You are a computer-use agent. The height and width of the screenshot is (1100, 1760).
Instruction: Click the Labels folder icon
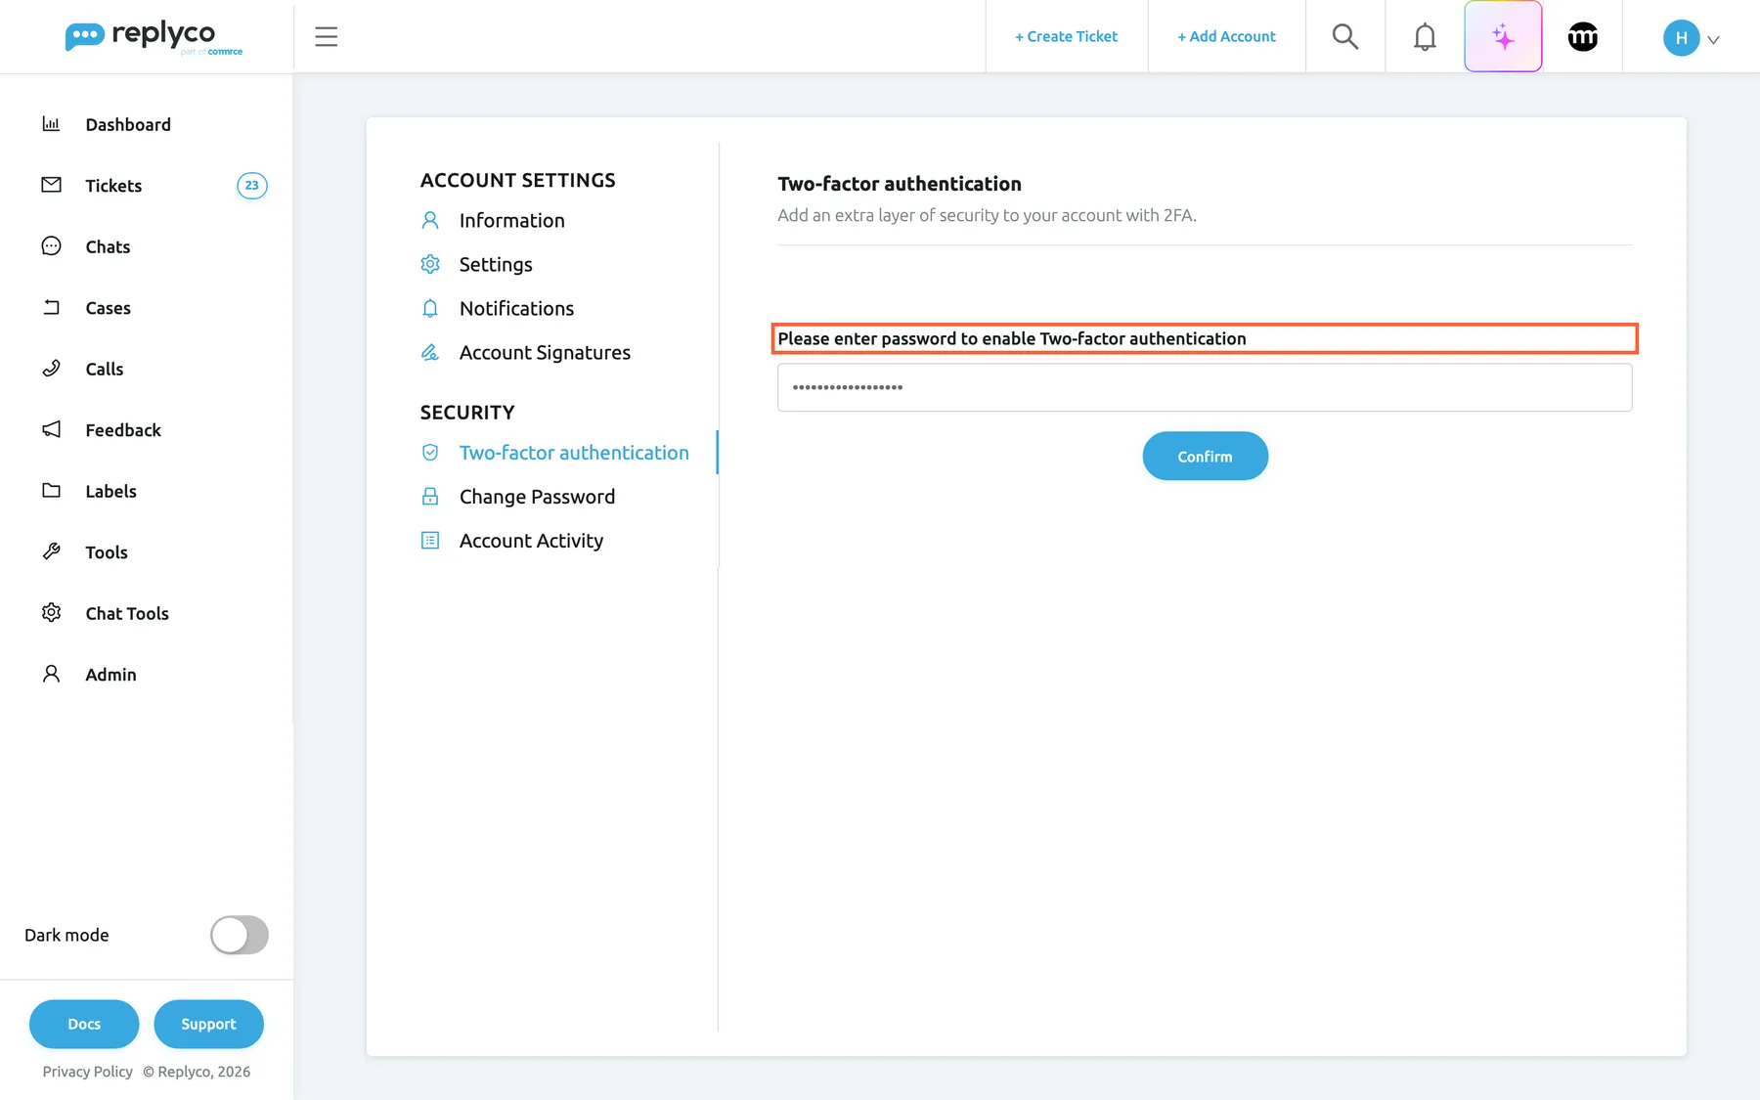coord(51,491)
